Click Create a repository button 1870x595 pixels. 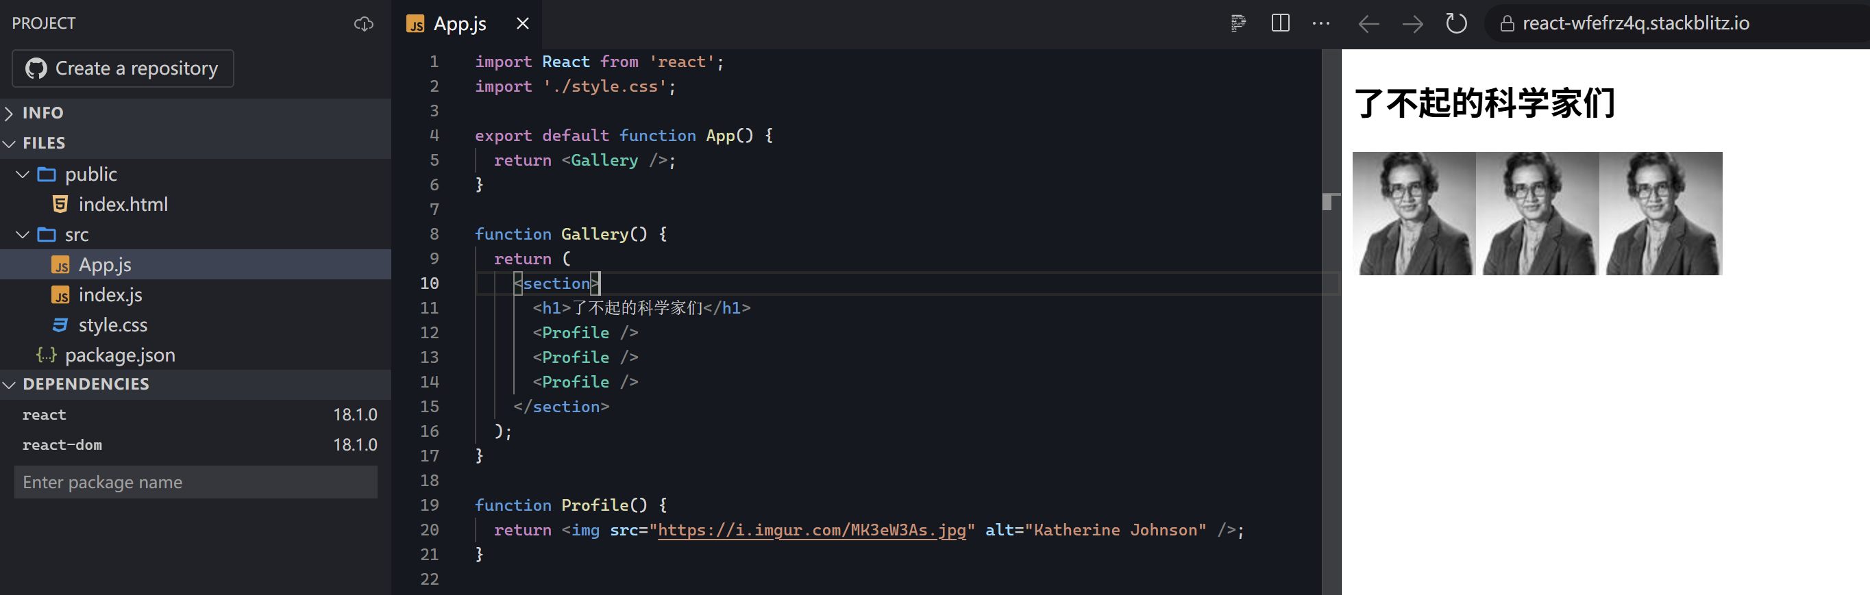tap(123, 68)
